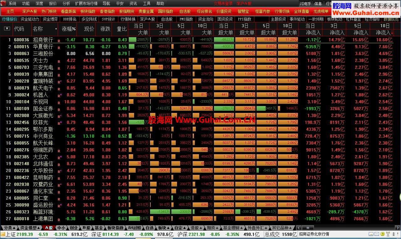Expand the 中小 bottom tab menu
This screenshot has width=401, height=239.
tap(61, 228)
